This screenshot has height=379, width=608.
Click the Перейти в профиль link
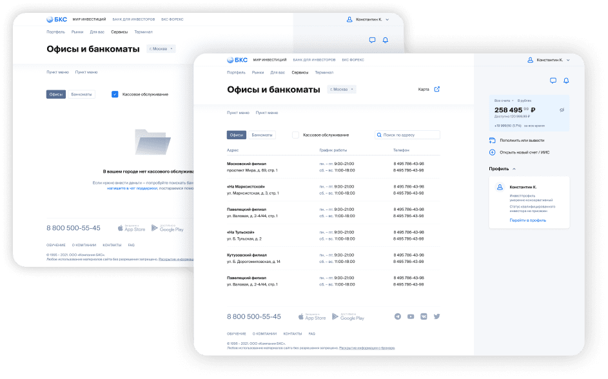click(527, 220)
